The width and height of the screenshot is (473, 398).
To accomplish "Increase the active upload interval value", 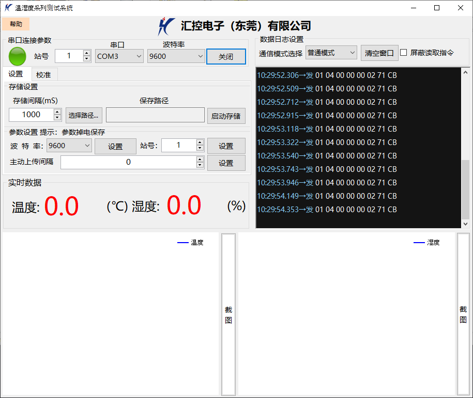I will pos(200,160).
